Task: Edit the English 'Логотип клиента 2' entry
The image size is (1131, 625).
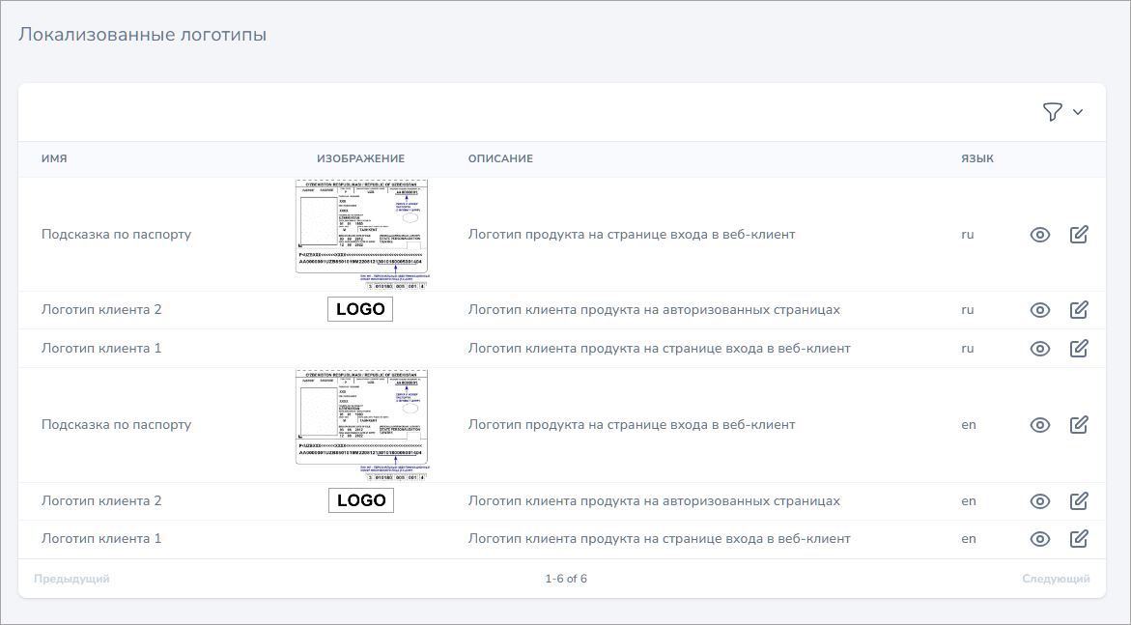Action: click(x=1079, y=501)
